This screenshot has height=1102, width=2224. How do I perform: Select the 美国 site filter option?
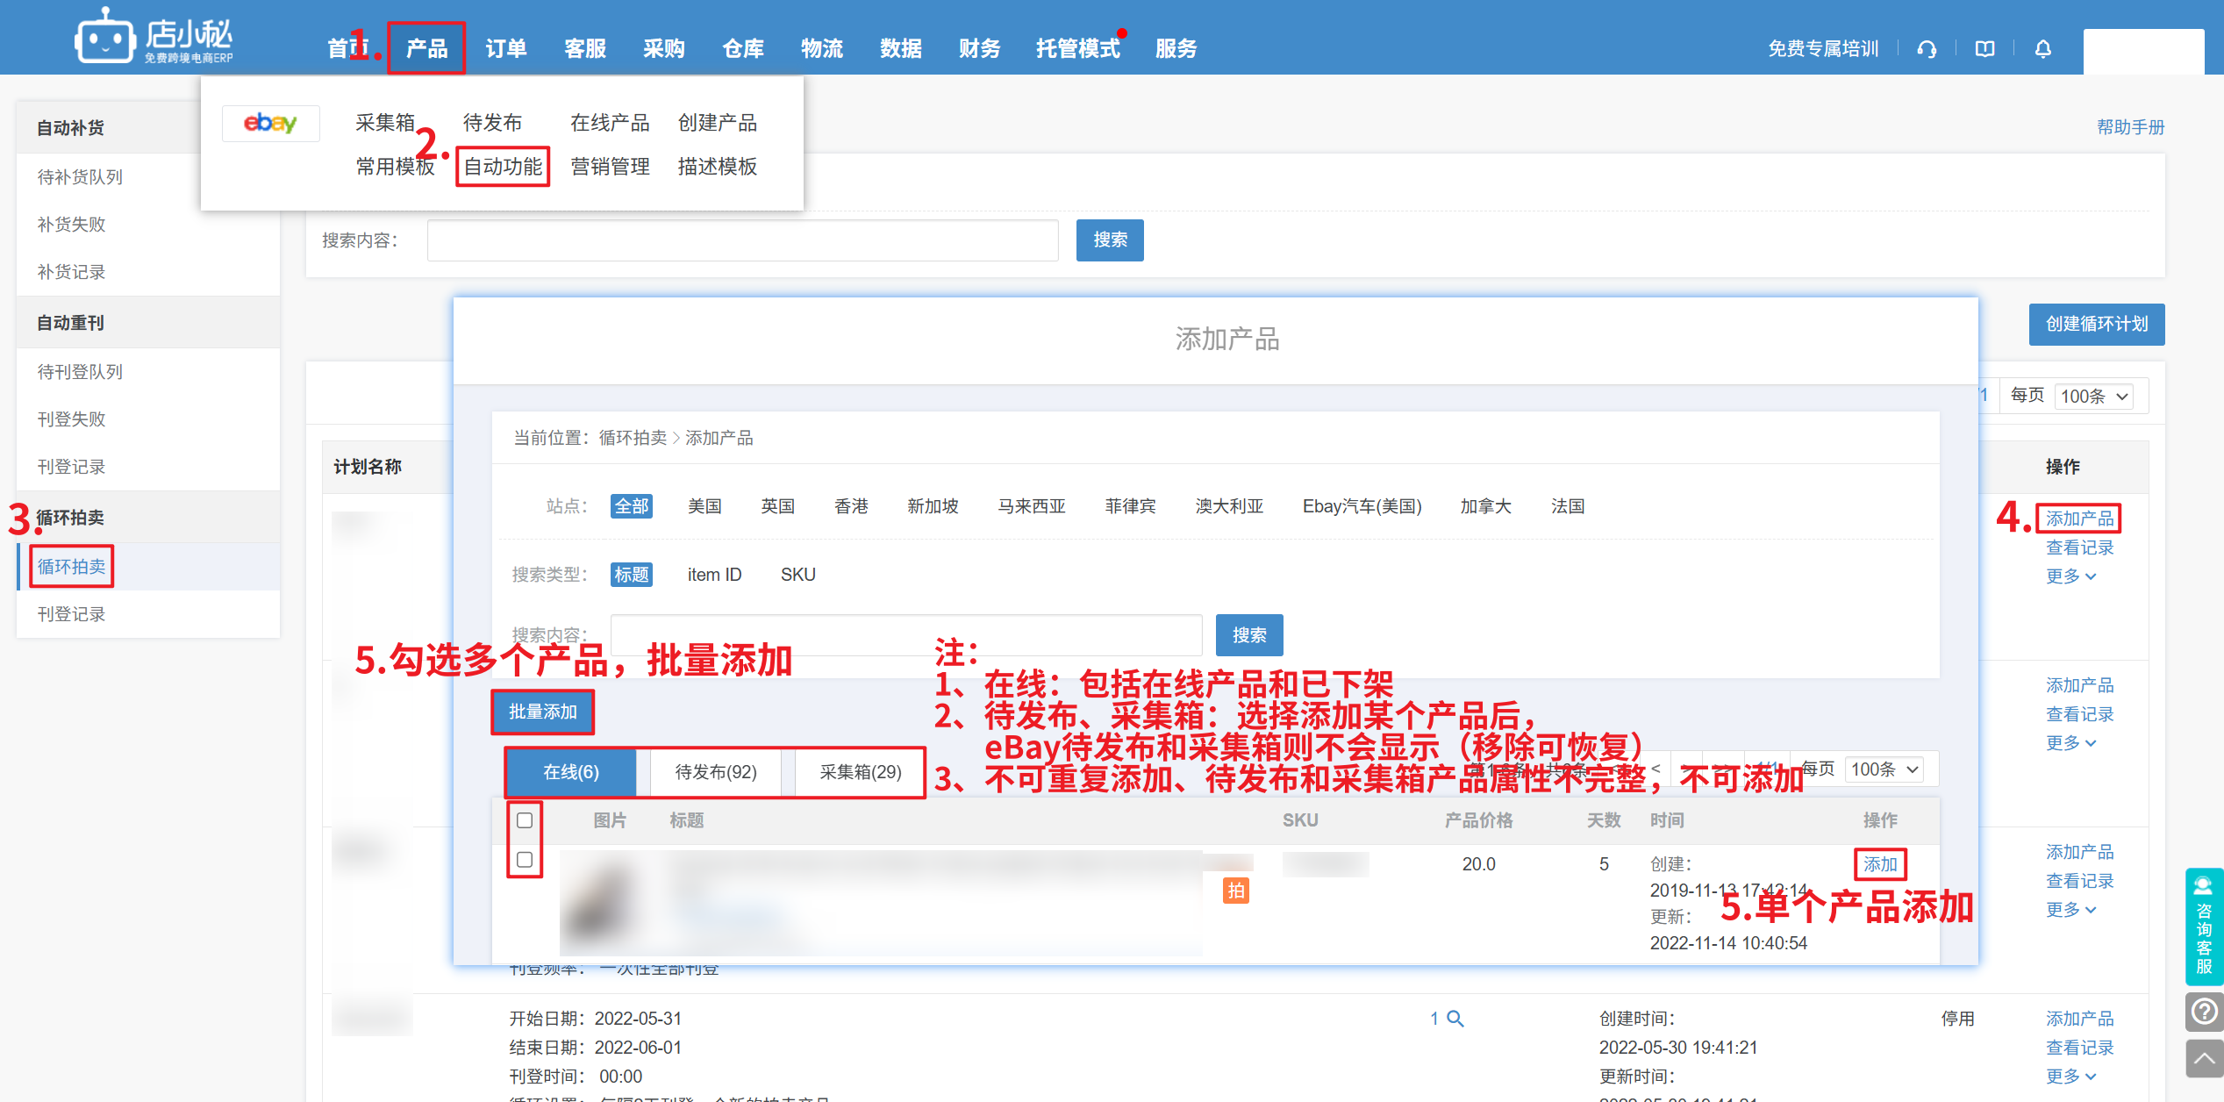[x=704, y=506]
